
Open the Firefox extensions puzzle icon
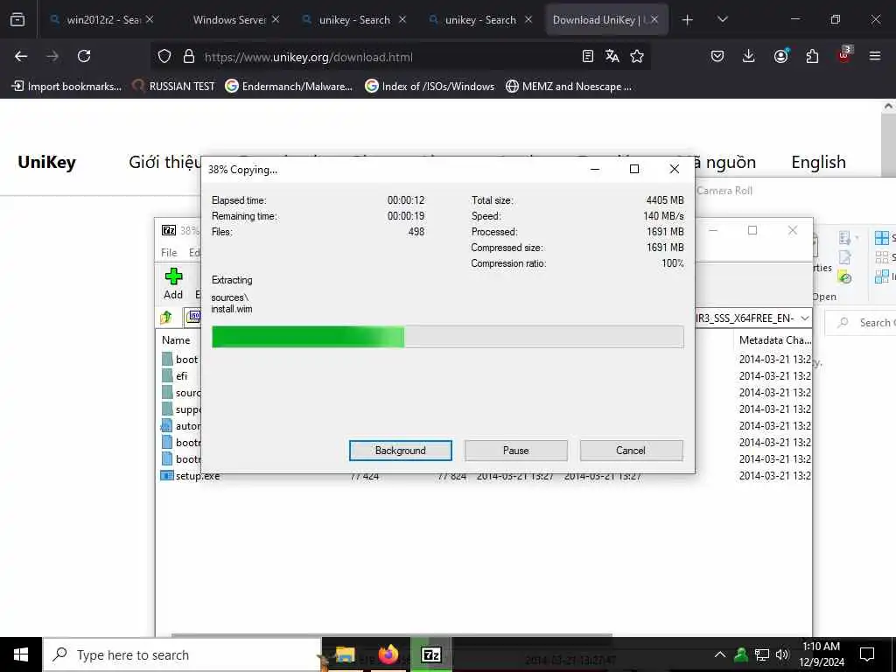click(x=812, y=56)
